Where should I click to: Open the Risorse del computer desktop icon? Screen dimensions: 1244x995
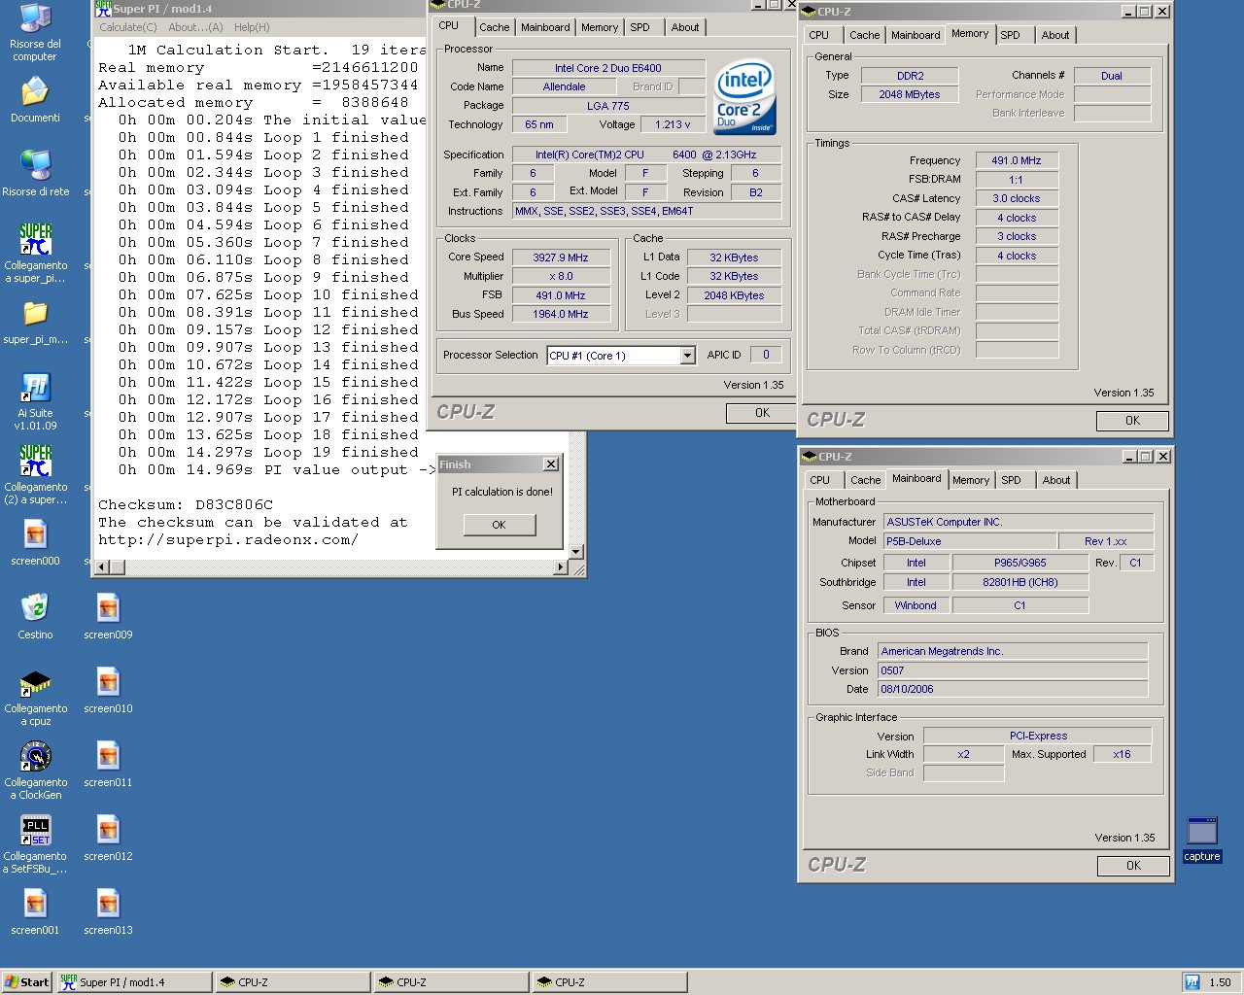tap(35, 32)
